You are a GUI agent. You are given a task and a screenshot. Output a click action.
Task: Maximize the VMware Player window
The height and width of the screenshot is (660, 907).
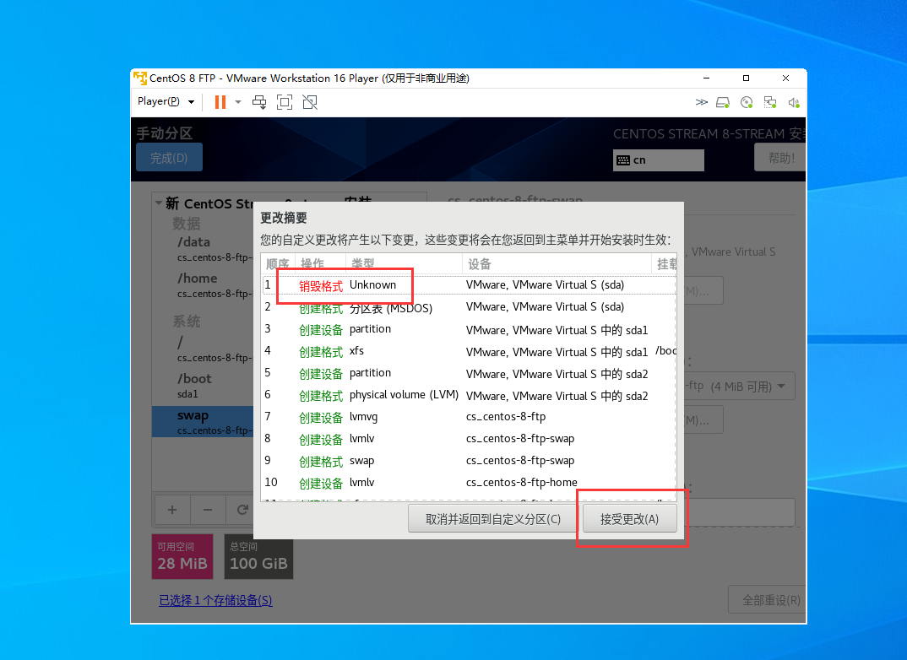[x=746, y=78]
